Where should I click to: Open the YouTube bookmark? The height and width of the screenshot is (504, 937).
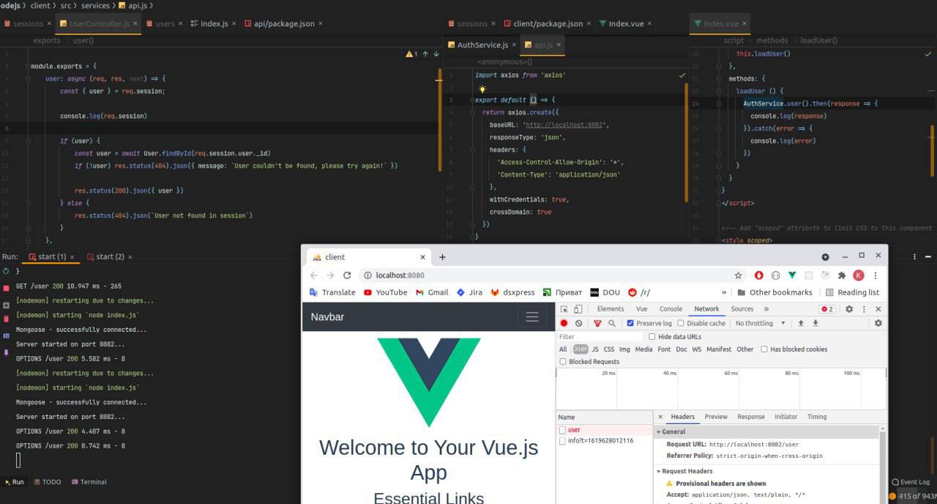coord(385,292)
